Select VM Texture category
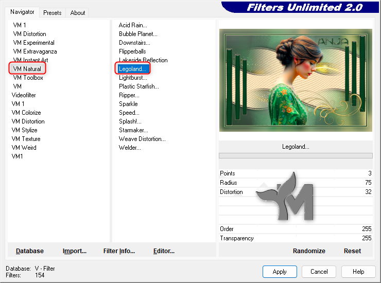Screen dimensions: 381x283 pos(26,139)
